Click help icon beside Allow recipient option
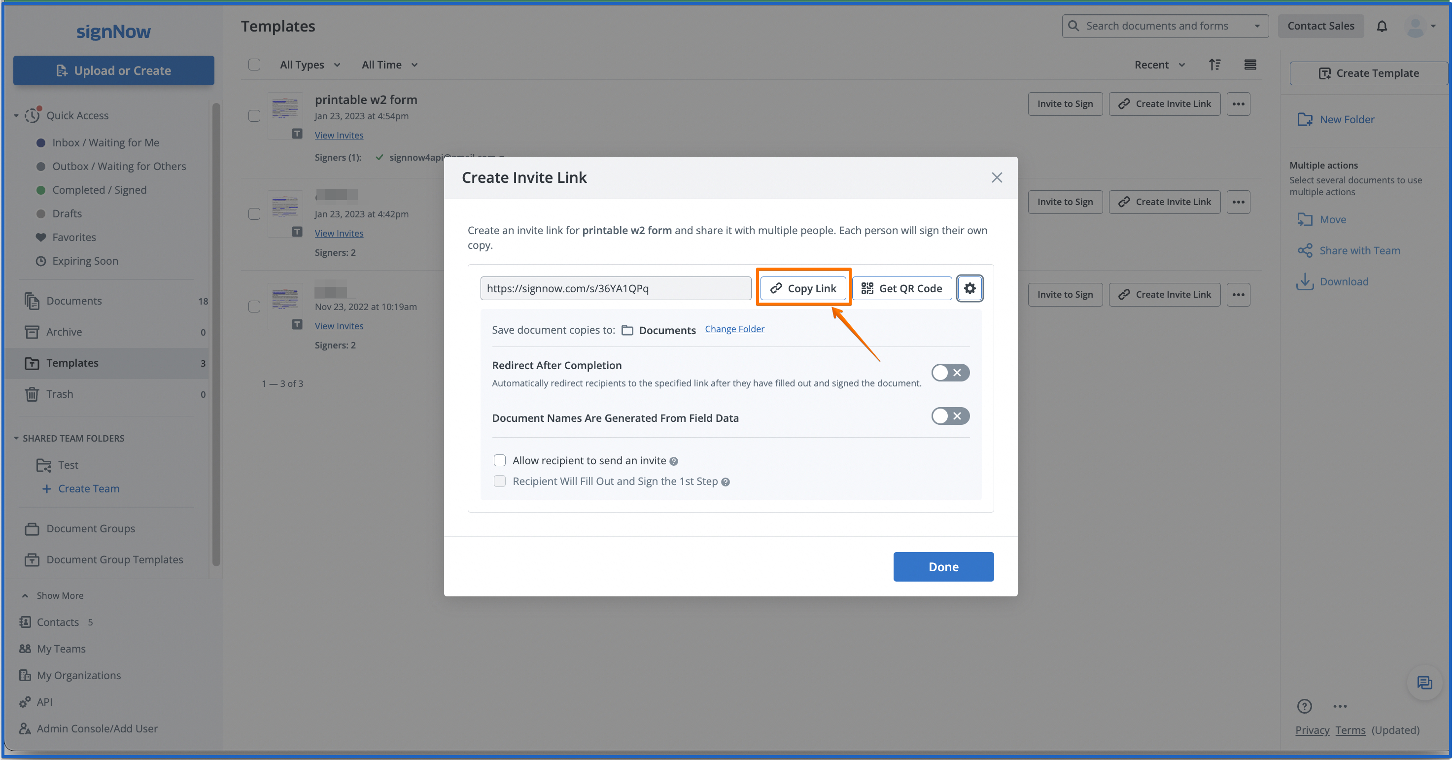The width and height of the screenshot is (1454, 760). pos(673,461)
